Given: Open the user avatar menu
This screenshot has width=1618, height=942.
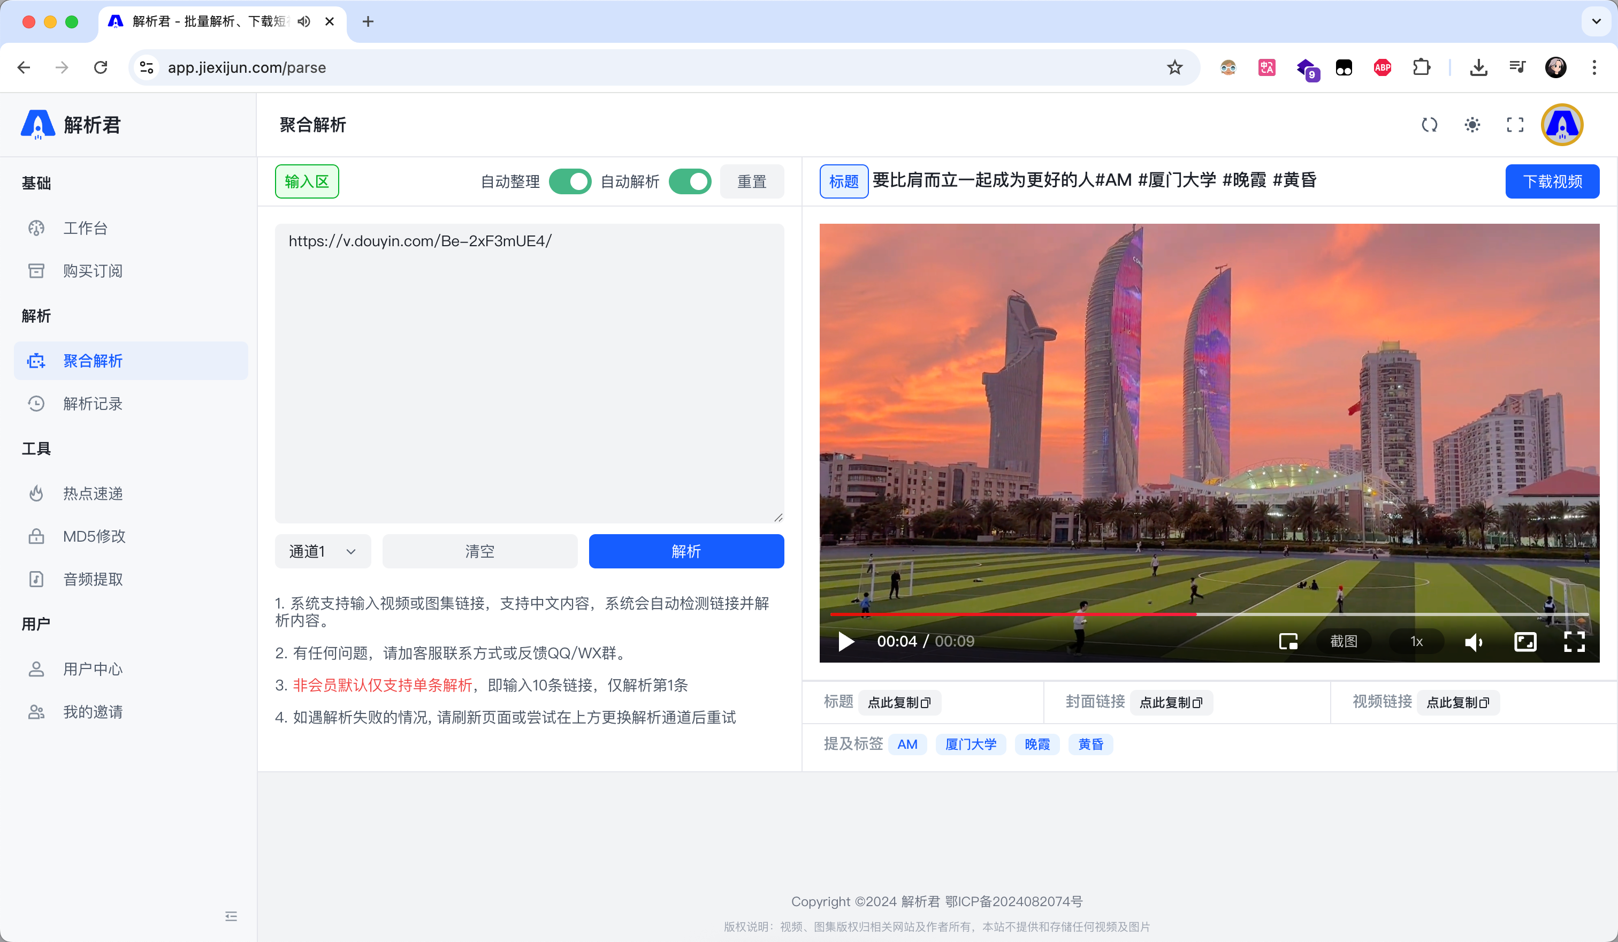Looking at the screenshot, I should pos(1562,125).
